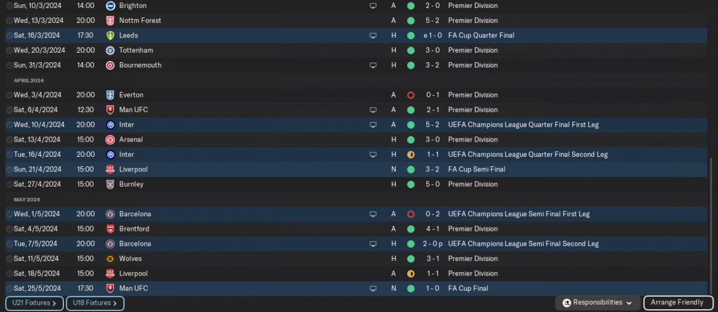Image resolution: width=718 pixels, height=312 pixels.
Task: Toggle check circle beside Sat, 13/4/2024 fixture
Action: pos(9,139)
